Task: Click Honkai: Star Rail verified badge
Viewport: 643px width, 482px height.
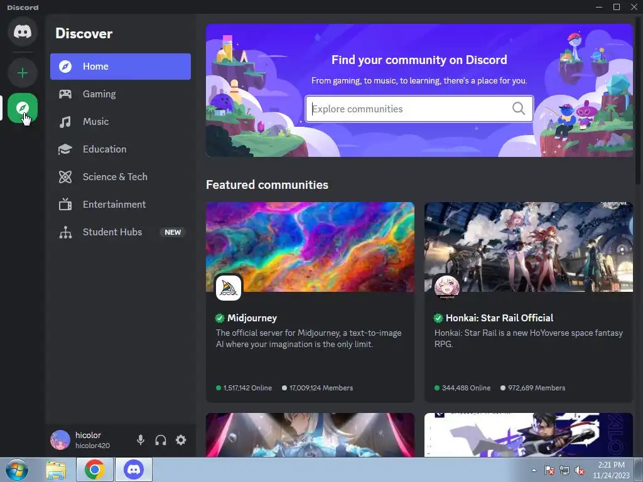Action: tap(438, 318)
